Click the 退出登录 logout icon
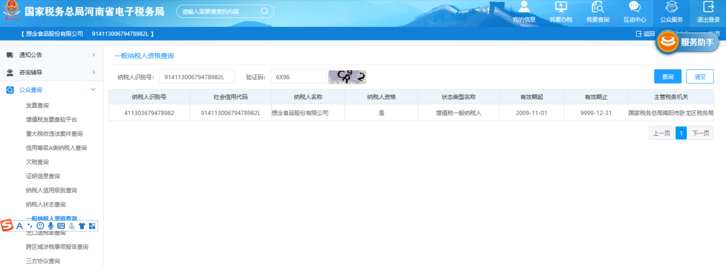 (708, 8)
